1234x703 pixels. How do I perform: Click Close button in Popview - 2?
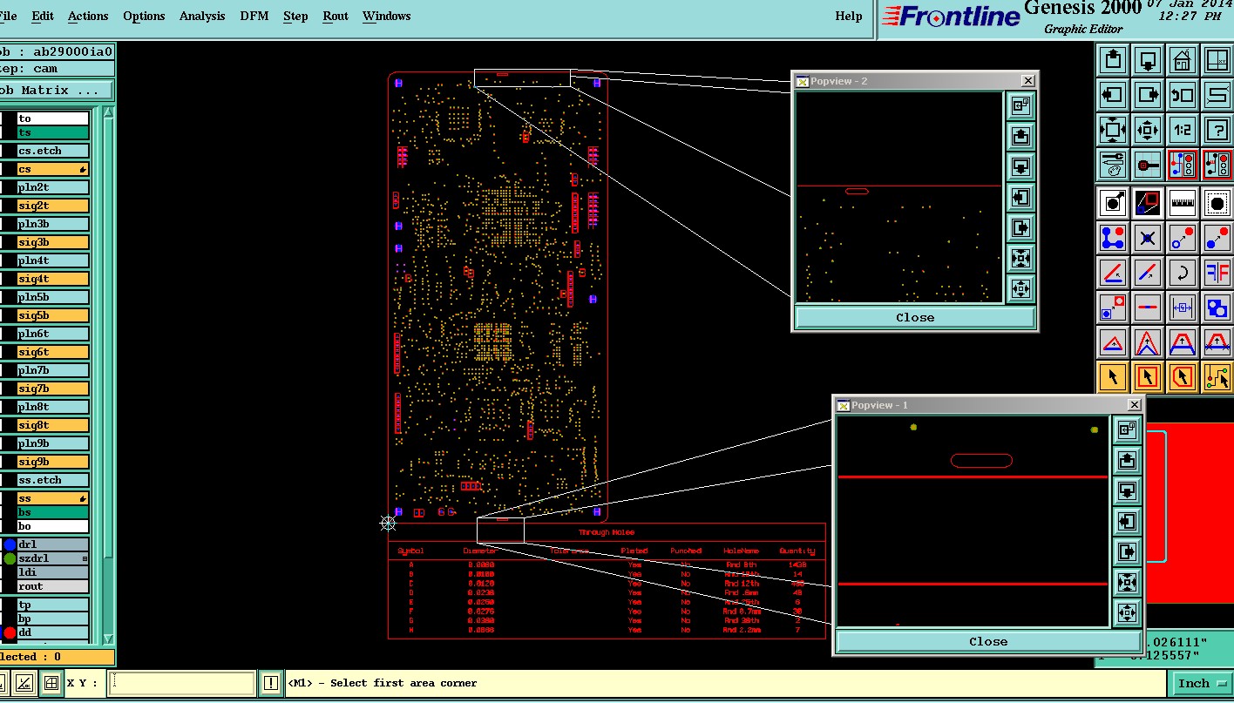tap(915, 318)
